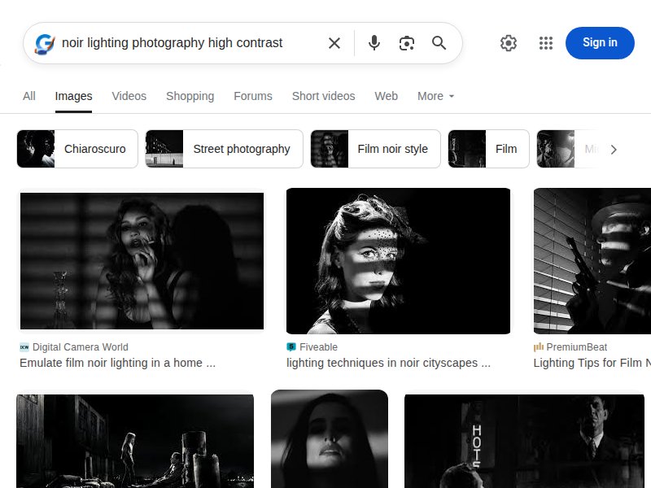Clear the search query with the X icon
Screen dimensions: 651x488
(x=334, y=43)
